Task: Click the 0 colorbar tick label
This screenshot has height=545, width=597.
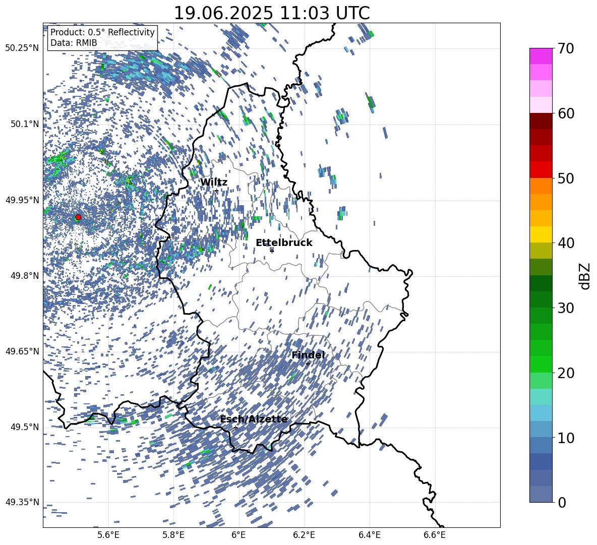Action: 562,503
